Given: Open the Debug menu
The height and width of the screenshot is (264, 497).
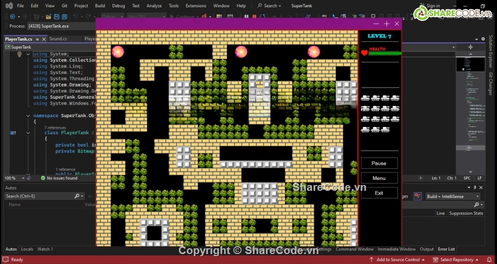Looking at the screenshot, I should pyautogui.click(x=118, y=6).
